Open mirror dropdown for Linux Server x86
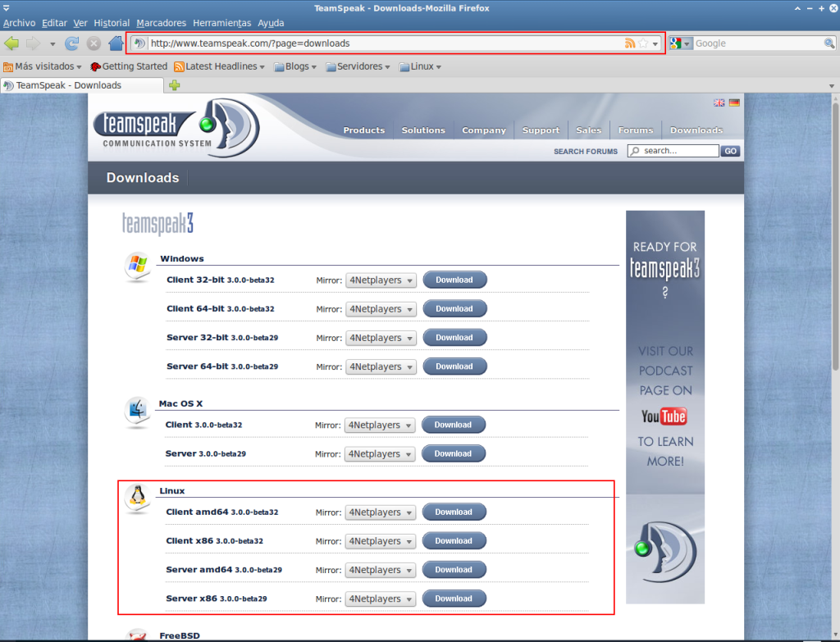This screenshot has height=642, width=840. [x=381, y=599]
